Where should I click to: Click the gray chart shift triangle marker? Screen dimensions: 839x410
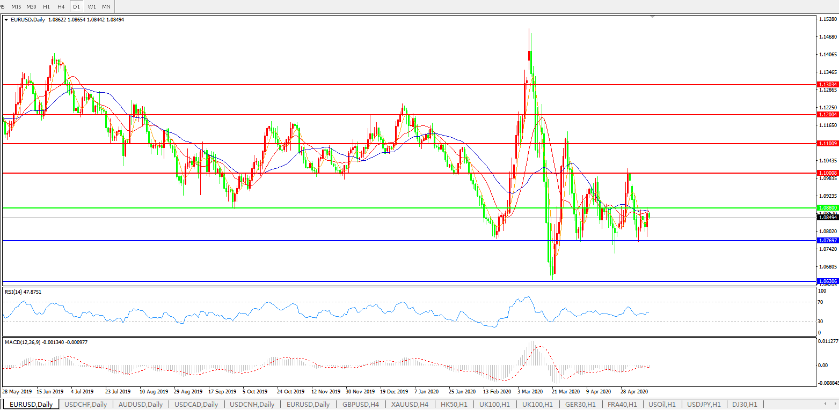coord(652,17)
